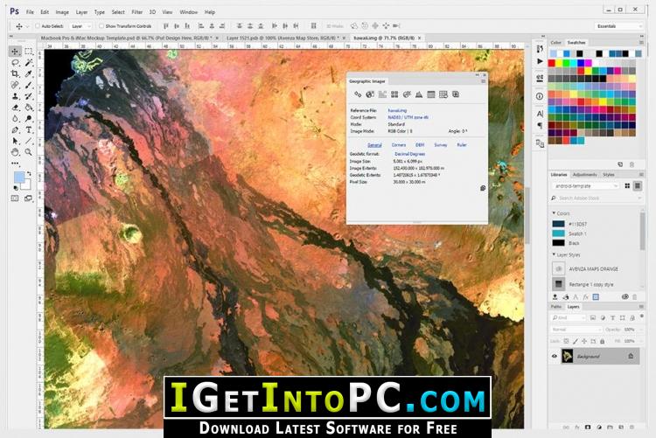Select the Zoom tool
The width and height of the screenshot is (656, 438).
(x=29, y=152)
